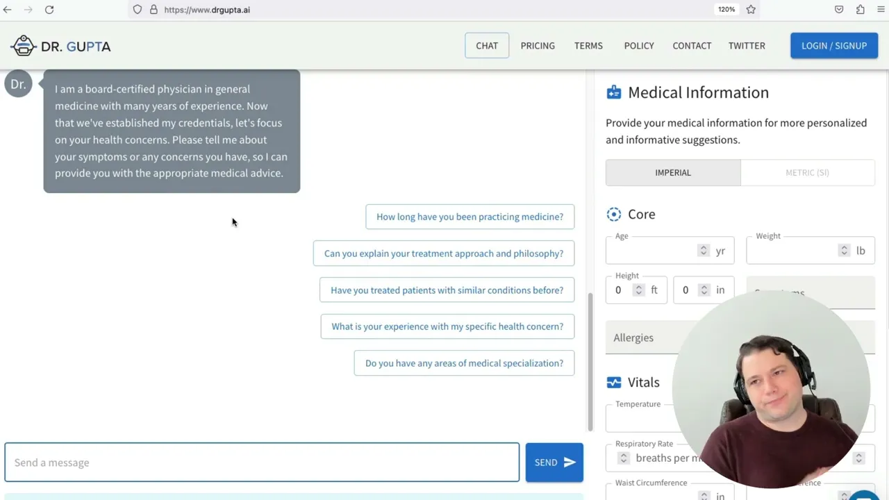Click 'Do you have any areas of medical specialization?'
The height and width of the screenshot is (500, 889).
click(x=465, y=363)
